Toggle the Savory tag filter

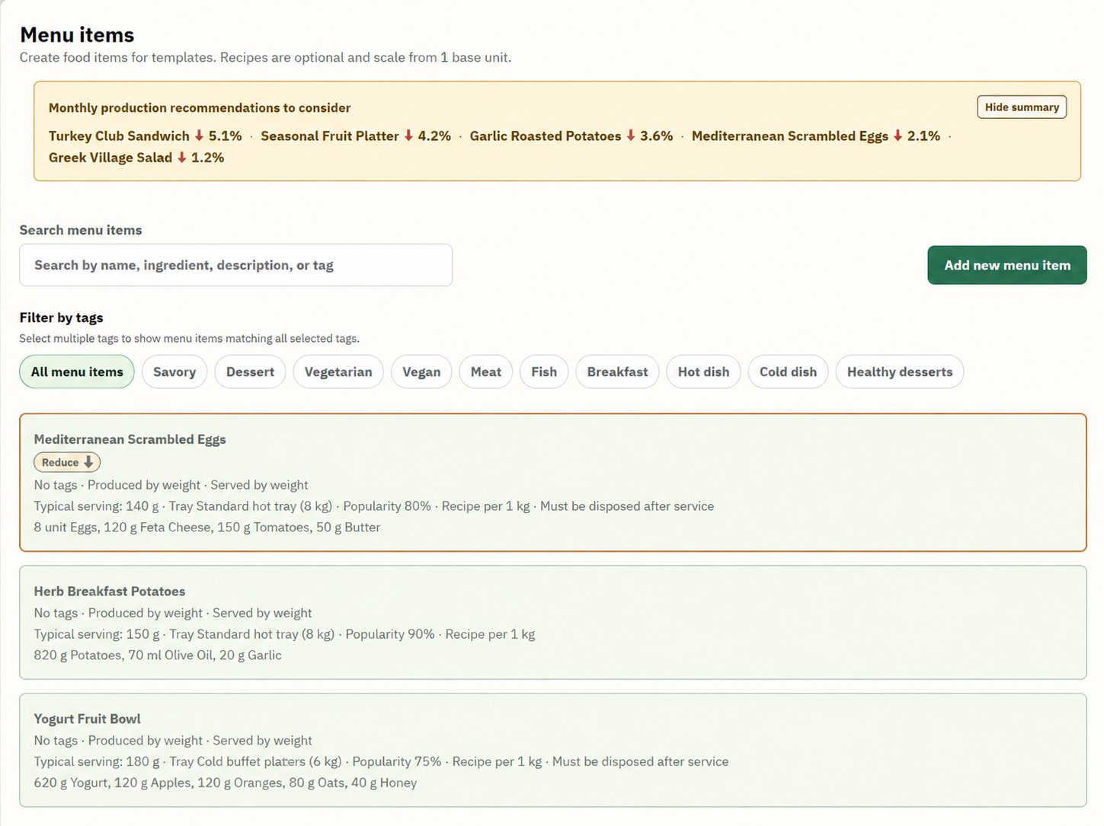click(174, 372)
